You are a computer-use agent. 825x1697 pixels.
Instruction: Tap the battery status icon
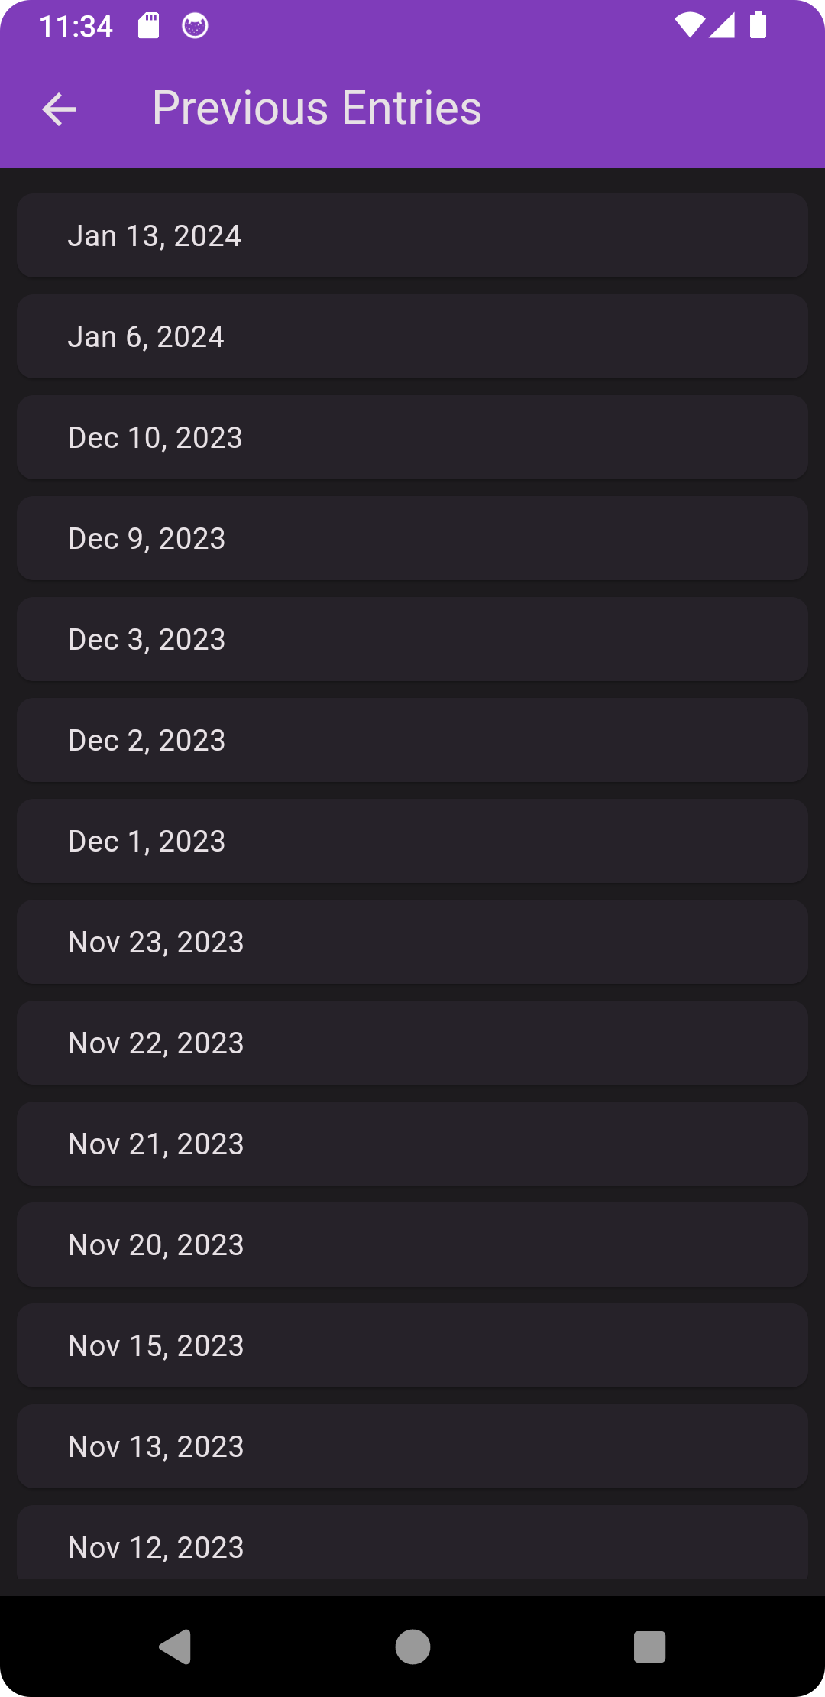(x=758, y=26)
